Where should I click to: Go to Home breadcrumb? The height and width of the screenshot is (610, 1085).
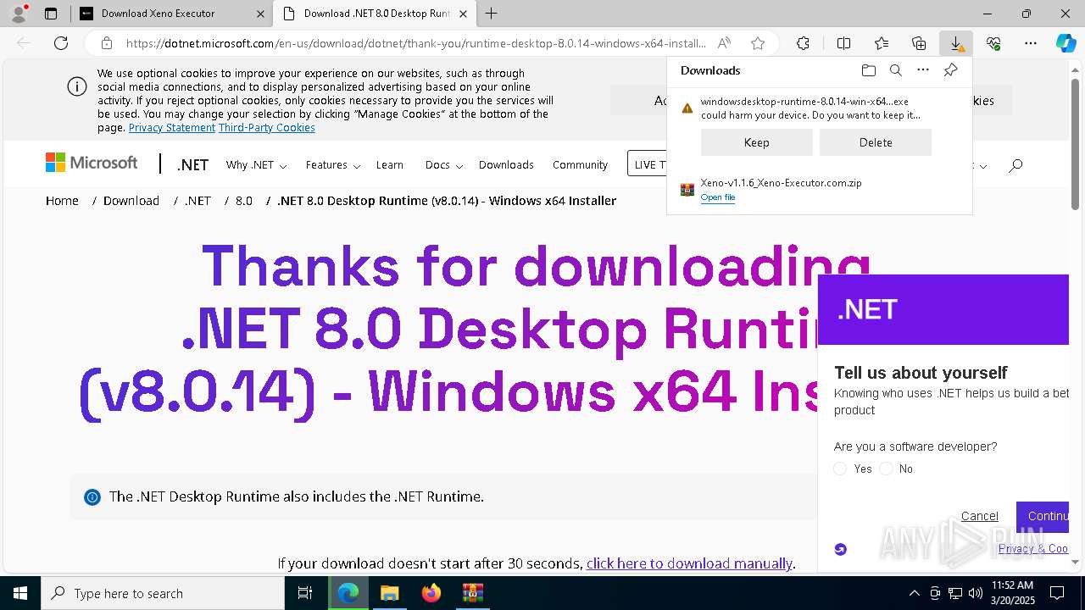62,201
